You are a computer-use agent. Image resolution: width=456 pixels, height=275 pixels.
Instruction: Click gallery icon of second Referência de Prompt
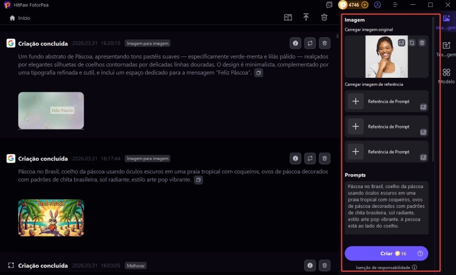coord(423,133)
